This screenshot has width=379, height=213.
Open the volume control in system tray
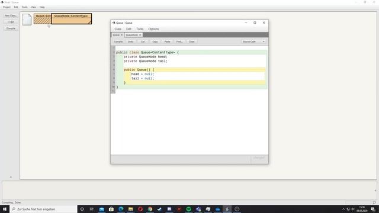coord(353,209)
